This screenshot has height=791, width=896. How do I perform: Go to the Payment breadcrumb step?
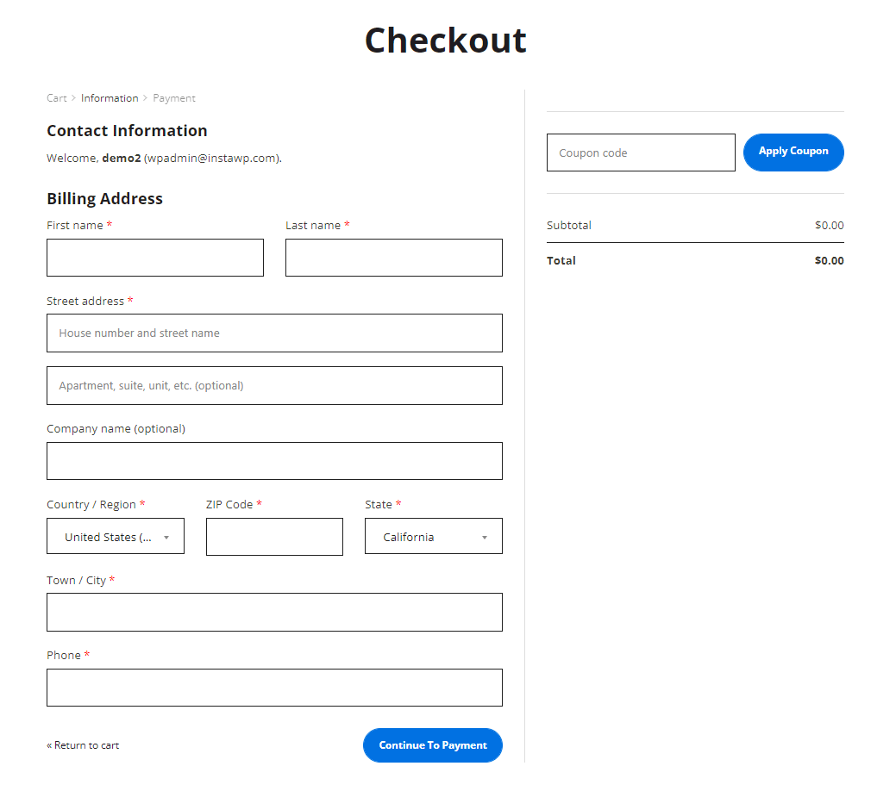[x=174, y=98]
